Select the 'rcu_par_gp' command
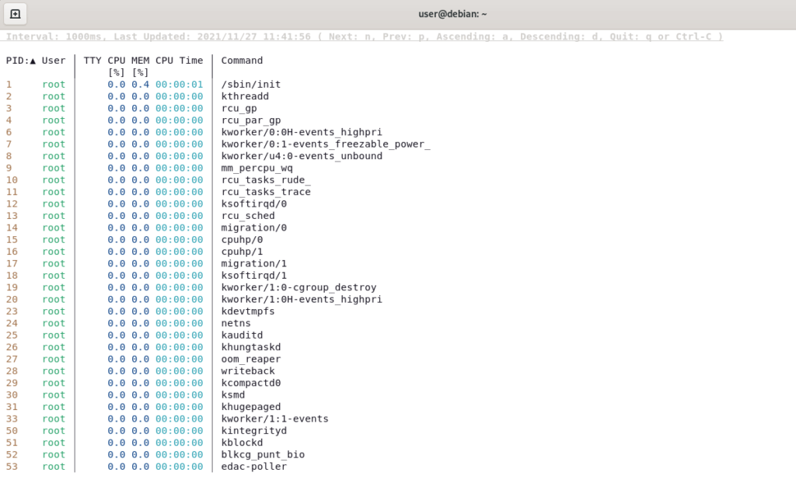Image resolution: width=796 pixels, height=483 pixels. pyautogui.click(x=251, y=120)
